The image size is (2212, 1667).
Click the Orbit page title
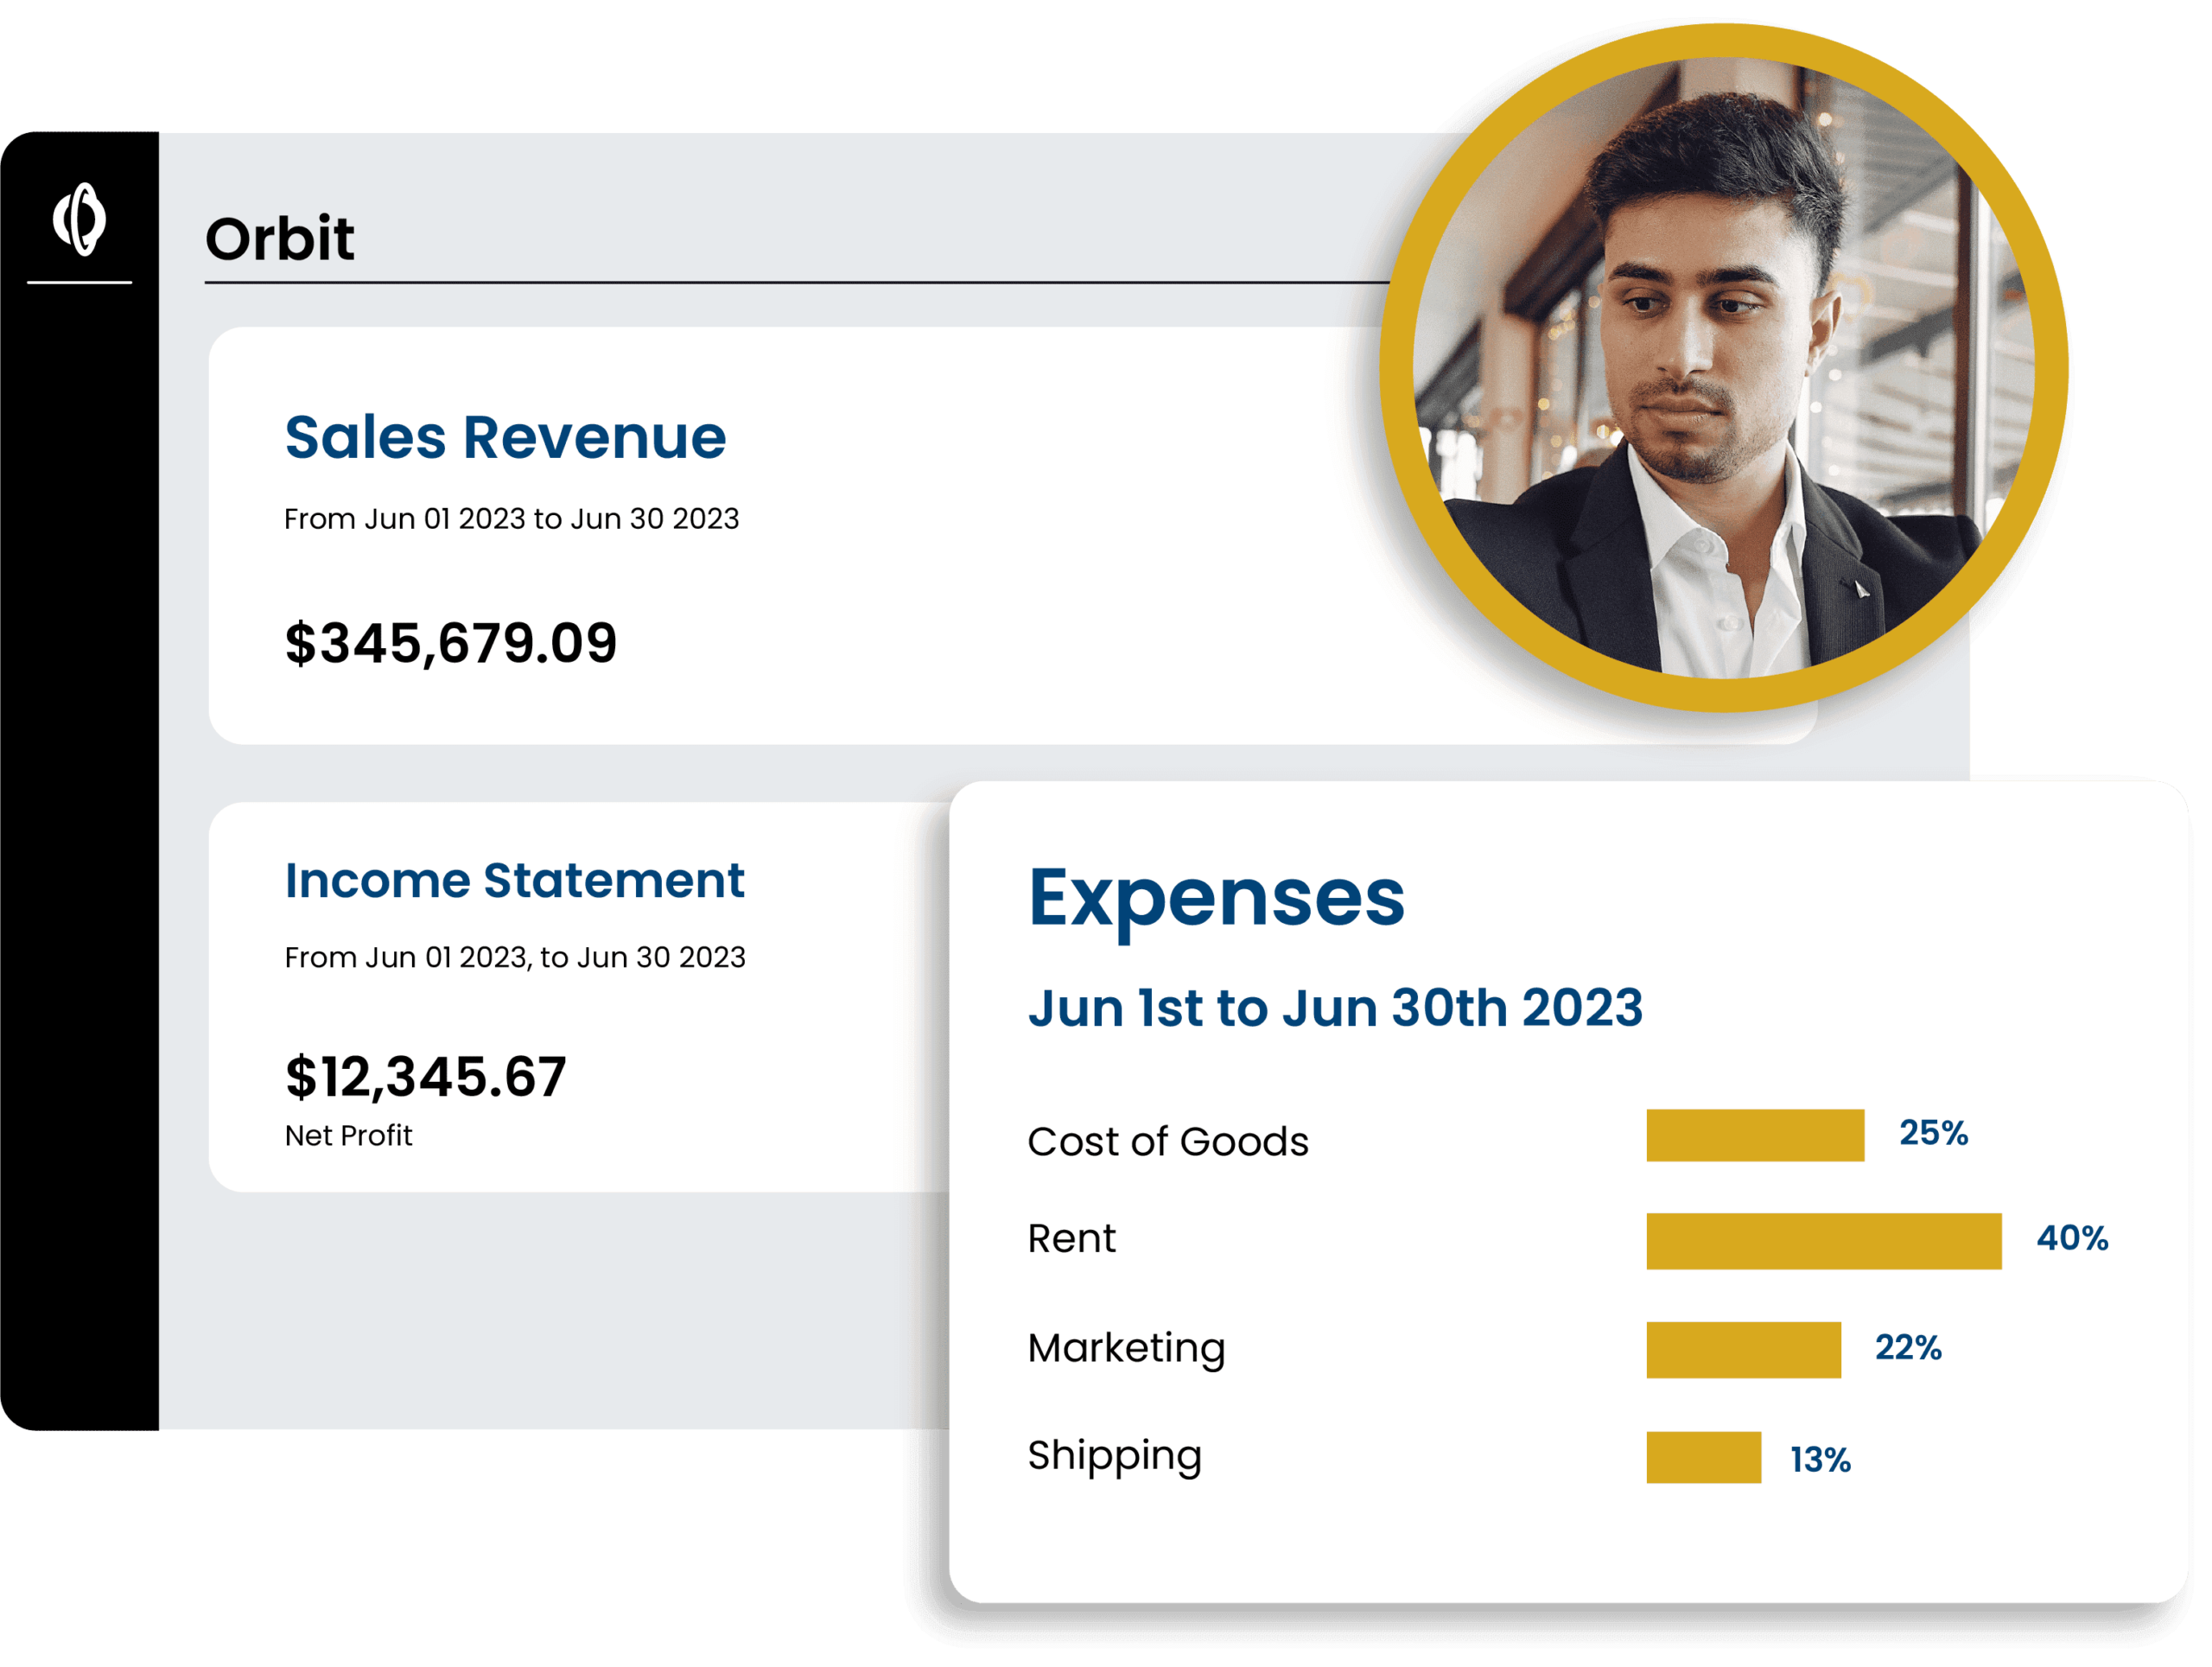point(280,239)
